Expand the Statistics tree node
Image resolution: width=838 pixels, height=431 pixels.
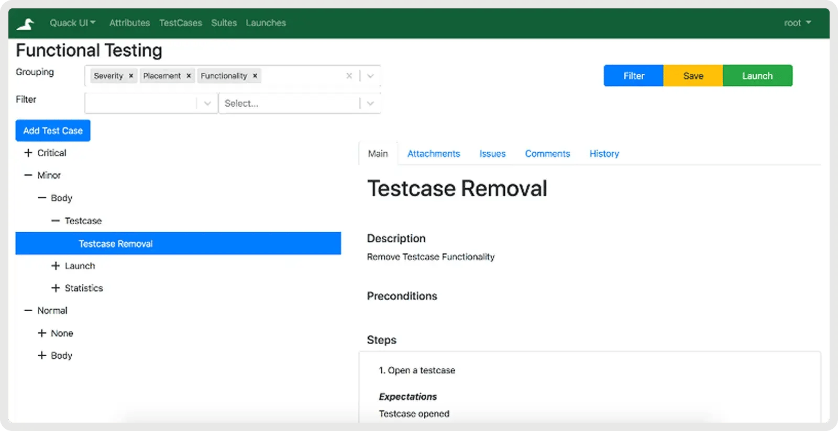[56, 288]
